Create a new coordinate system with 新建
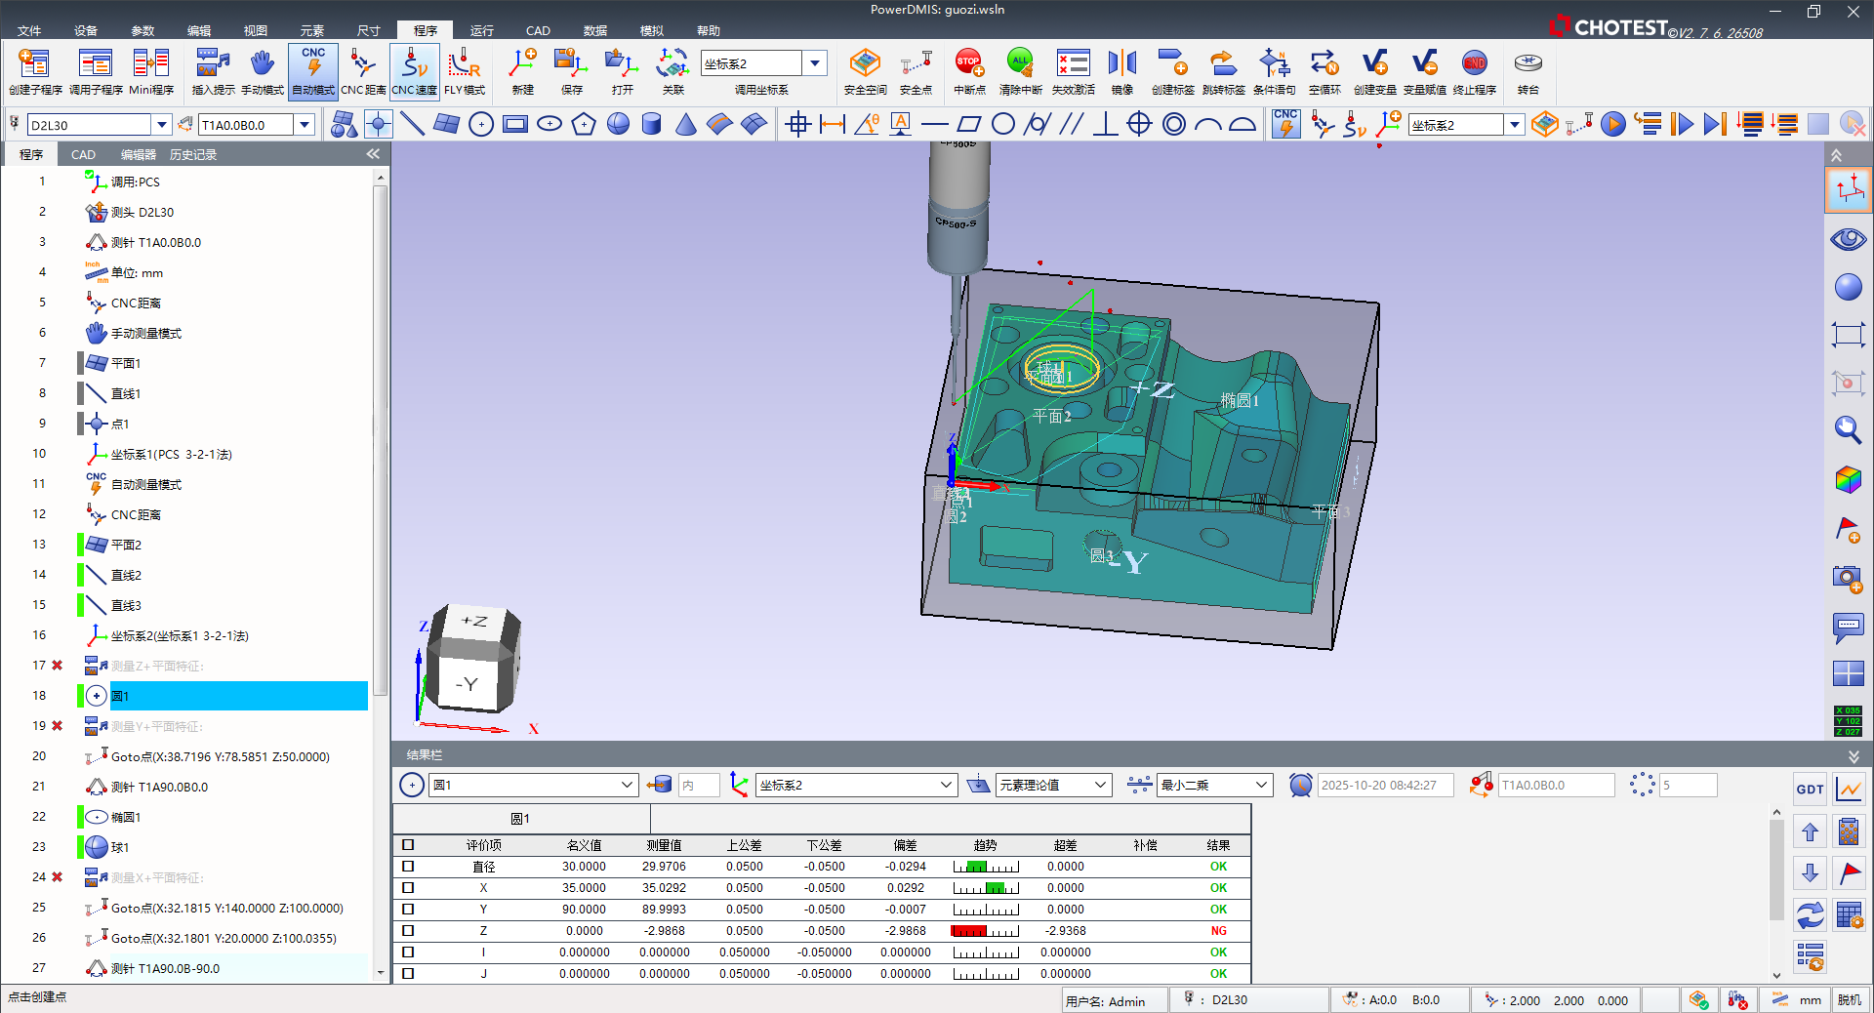This screenshot has height=1013, width=1874. pos(523,71)
